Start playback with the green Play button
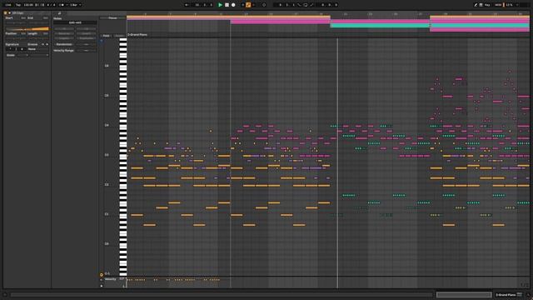 (x=220, y=5)
